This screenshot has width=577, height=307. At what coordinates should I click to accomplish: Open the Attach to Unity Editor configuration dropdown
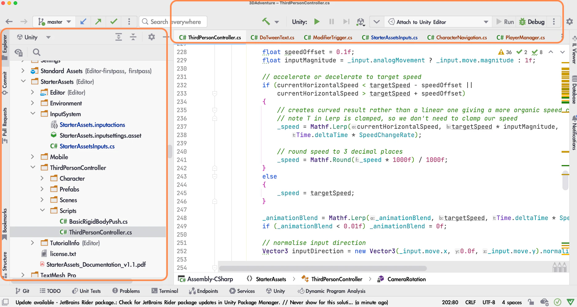click(x=438, y=22)
